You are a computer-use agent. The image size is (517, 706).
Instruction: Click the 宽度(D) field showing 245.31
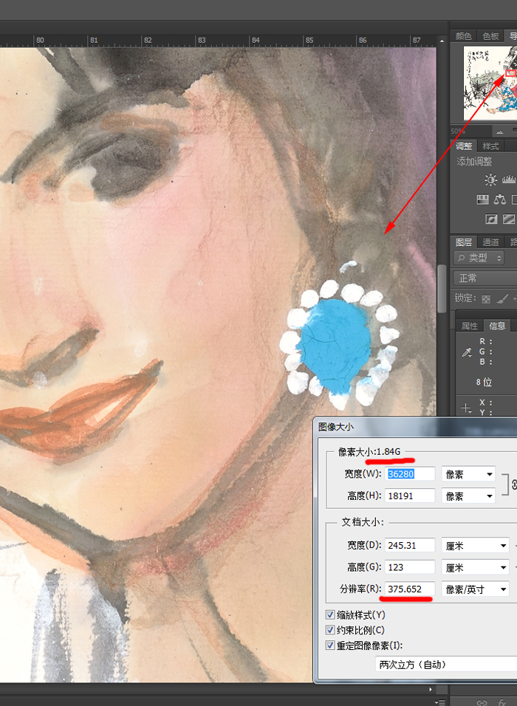coord(410,545)
